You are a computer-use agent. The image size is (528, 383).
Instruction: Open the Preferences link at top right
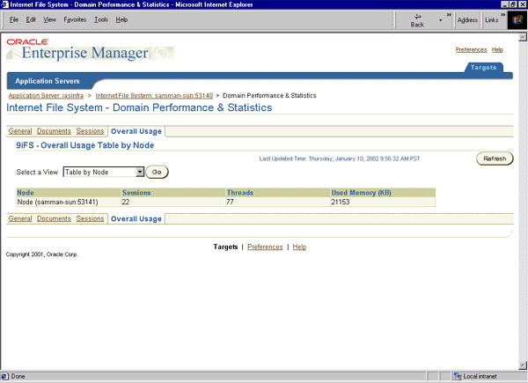click(x=471, y=50)
